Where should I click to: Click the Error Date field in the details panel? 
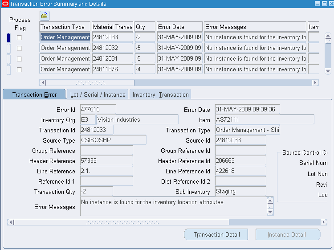(x=247, y=109)
